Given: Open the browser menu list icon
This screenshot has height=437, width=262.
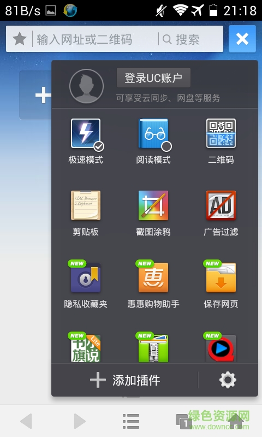Looking at the screenshot, I should (x=131, y=421).
